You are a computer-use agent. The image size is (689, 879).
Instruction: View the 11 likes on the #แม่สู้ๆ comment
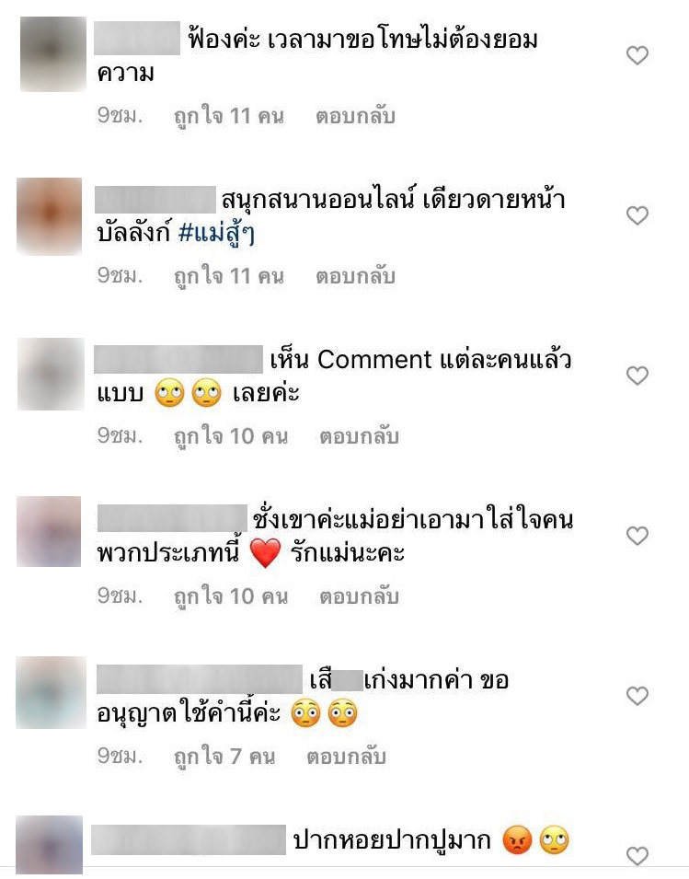[x=229, y=276]
